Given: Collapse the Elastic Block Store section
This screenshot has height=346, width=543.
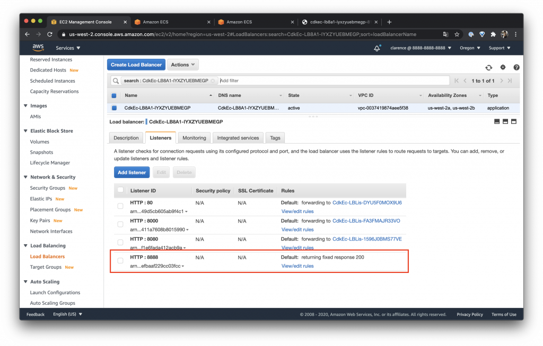Looking at the screenshot, I should [x=25, y=131].
